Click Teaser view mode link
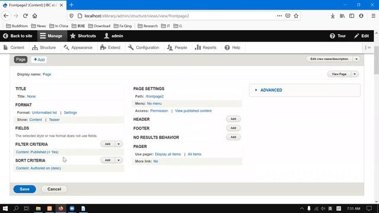The width and height of the screenshot is (379, 213). [x=54, y=120]
